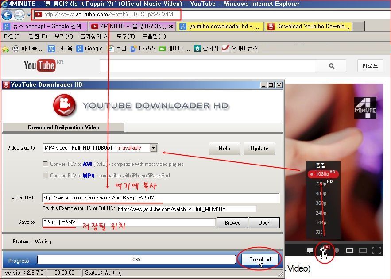Click the Watch Later clock icon
Screen dimensions: 391x280
337,250
